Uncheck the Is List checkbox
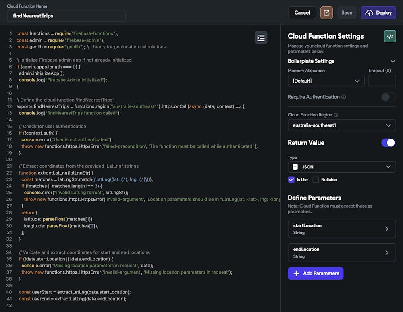The height and width of the screenshot is (312, 403). click(x=291, y=180)
